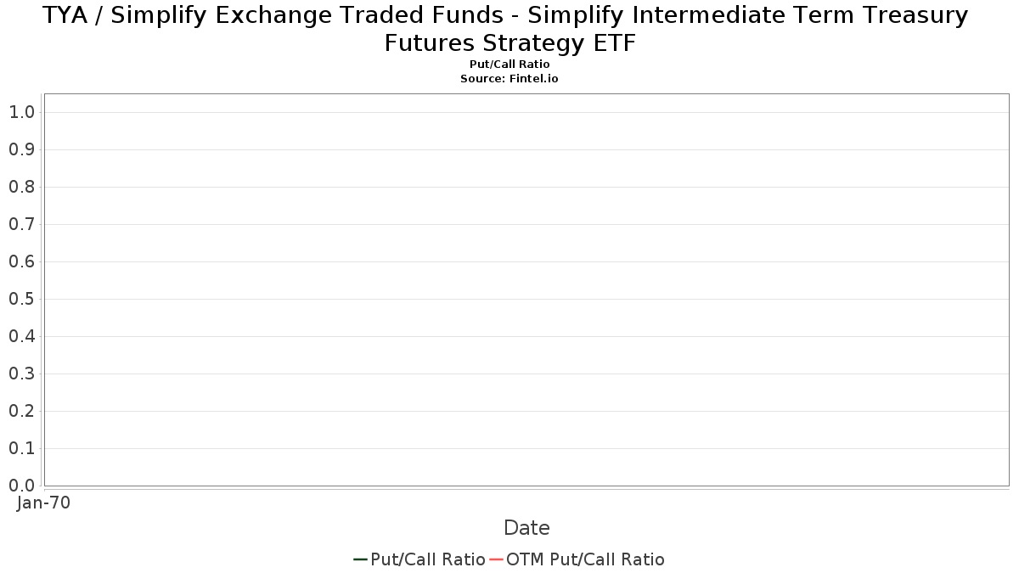The image size is (1019, 573).
Task: Click the 0.9 y-axis label
Action: 21,149
